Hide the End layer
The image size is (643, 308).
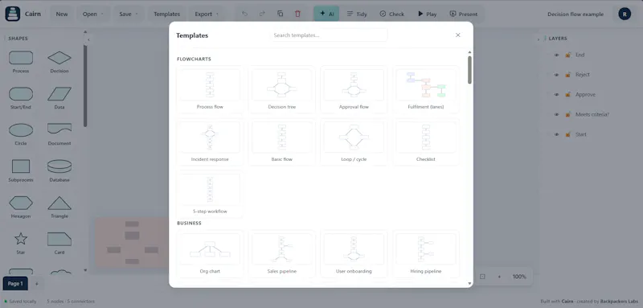tap(556, 55)
